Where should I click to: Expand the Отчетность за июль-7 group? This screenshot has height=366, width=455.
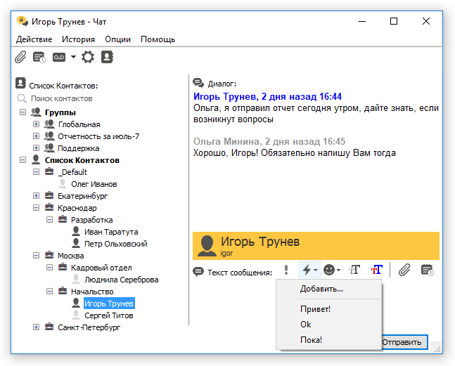coord(36,136)
